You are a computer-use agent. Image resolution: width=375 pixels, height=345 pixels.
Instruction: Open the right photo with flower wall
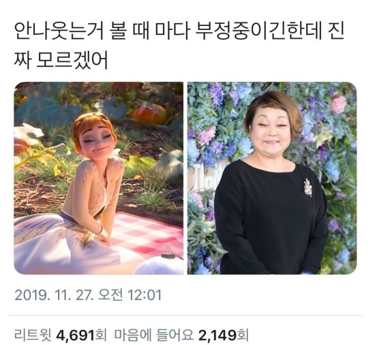272,178
